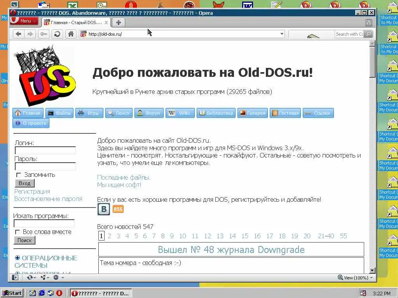Click the system tray icon beside the clock

click(x=363, y=293)
